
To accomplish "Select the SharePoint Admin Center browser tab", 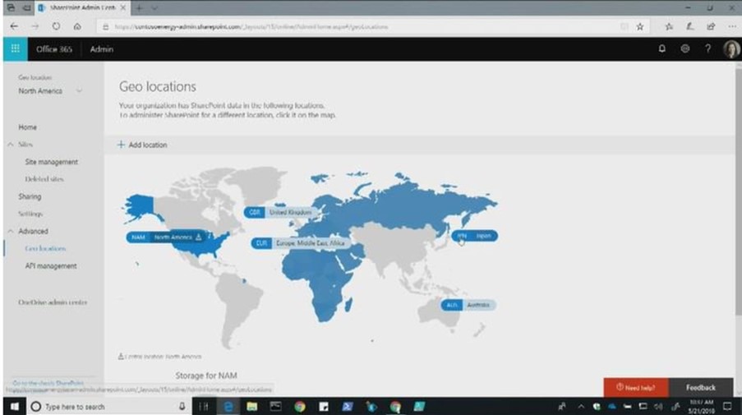I will pyautogui.click(x=82, y=7).
